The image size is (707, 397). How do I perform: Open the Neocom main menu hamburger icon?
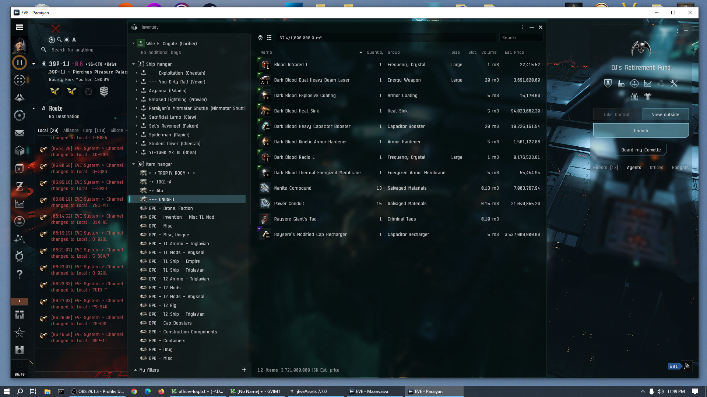pyautogui.click(x=20, y=27)
